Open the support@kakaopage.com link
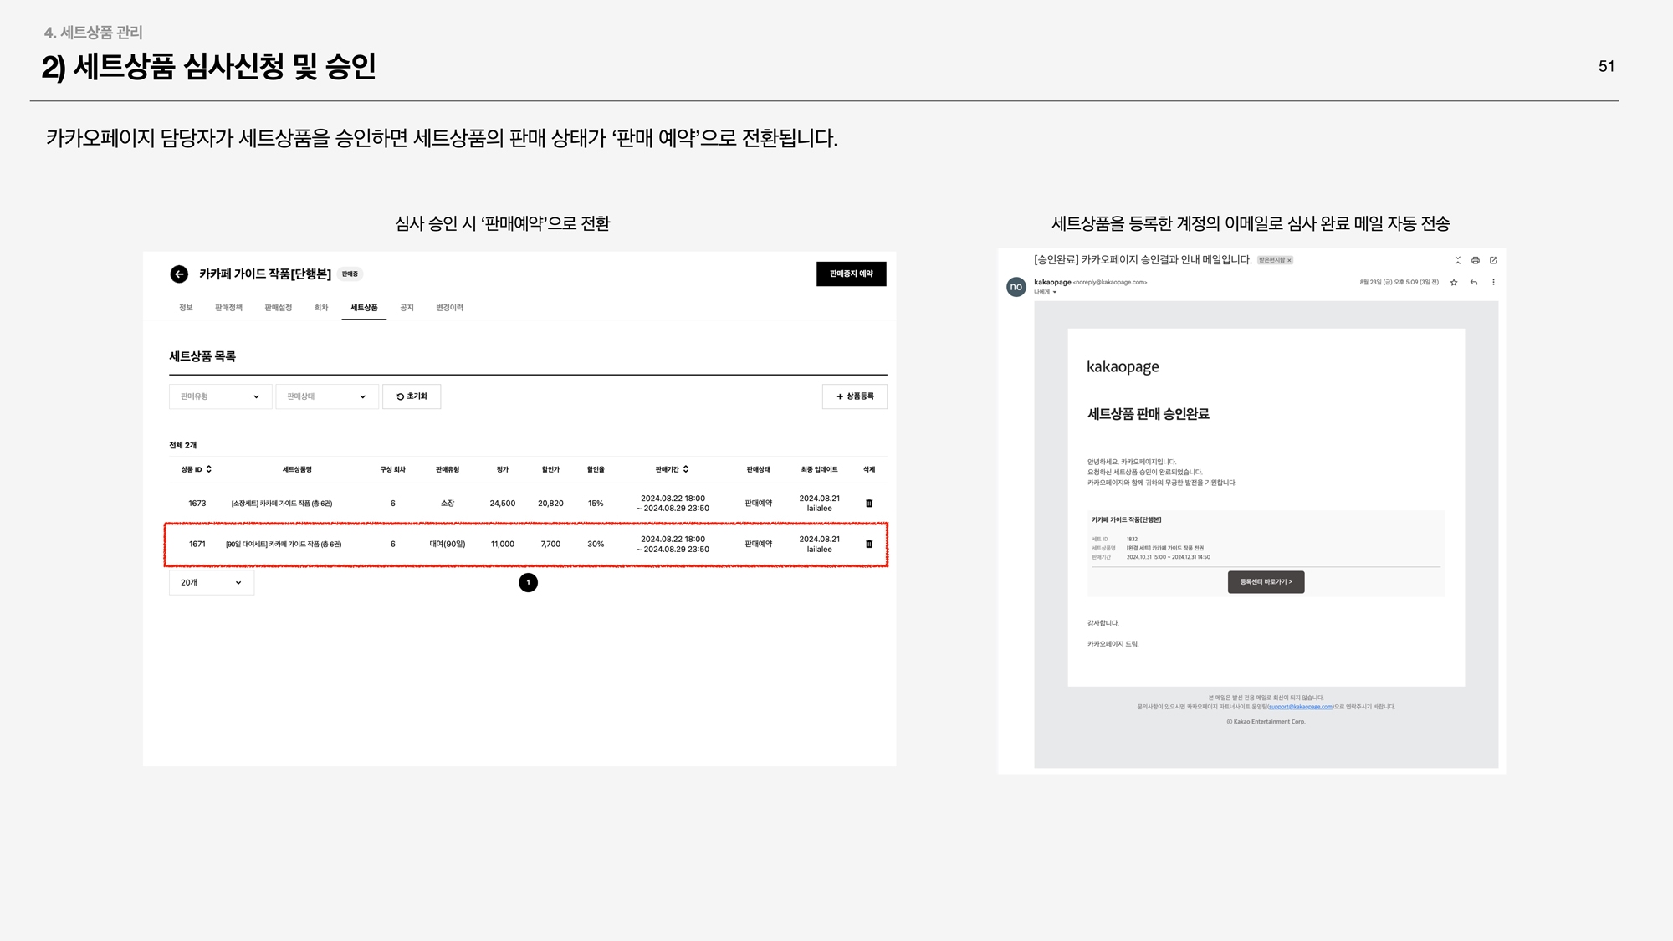The width and height of the screenshot is (1673, 941). pyautogui.click(x=1301, y=707)
